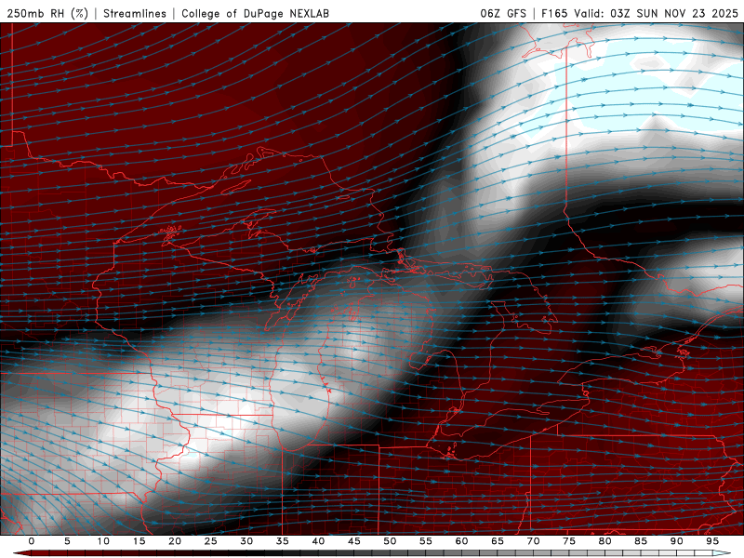The height and width of the screenshot is (558, 744).
Task: Click the "85" color scale label
Action: pos(641,541)
